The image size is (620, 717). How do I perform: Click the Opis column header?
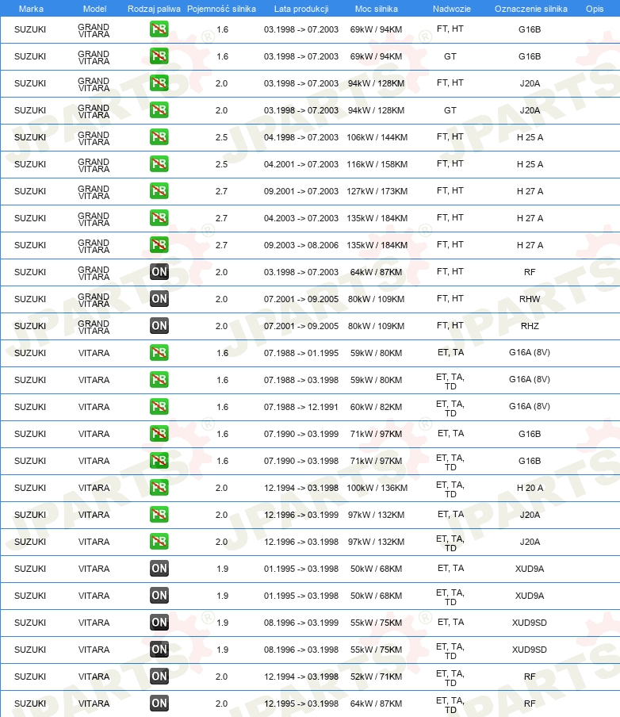[595, 9]
